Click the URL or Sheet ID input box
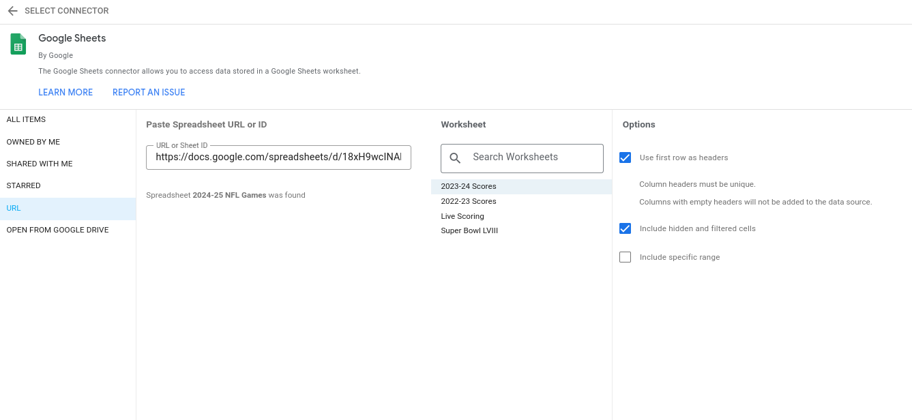Screen dimensions: 912x420 (278, 157)
